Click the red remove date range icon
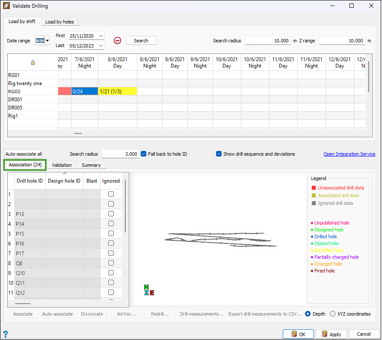The width and height of the screenshot is (382, 340). coord(117,41)
